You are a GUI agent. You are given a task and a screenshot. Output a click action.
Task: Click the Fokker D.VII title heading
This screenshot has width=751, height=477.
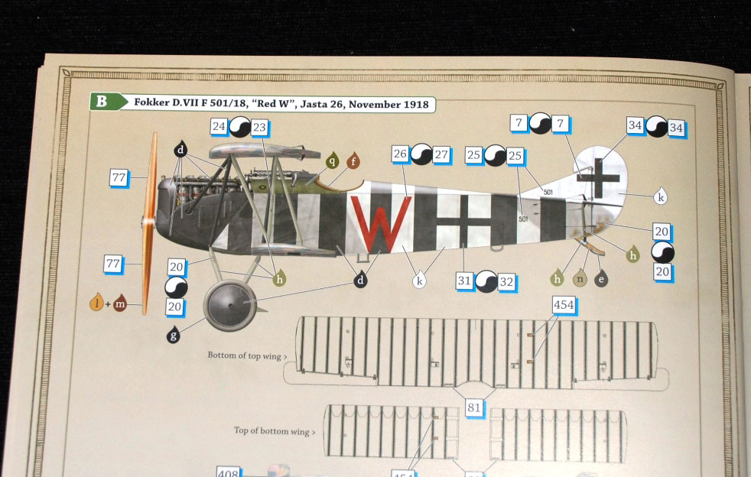click(x=280, y=103)
